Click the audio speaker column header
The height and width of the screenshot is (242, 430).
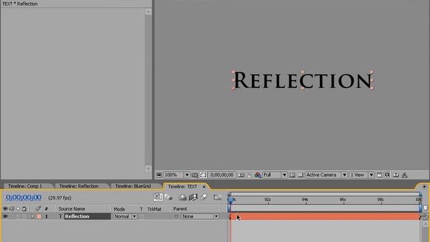[x=12, y=209]
